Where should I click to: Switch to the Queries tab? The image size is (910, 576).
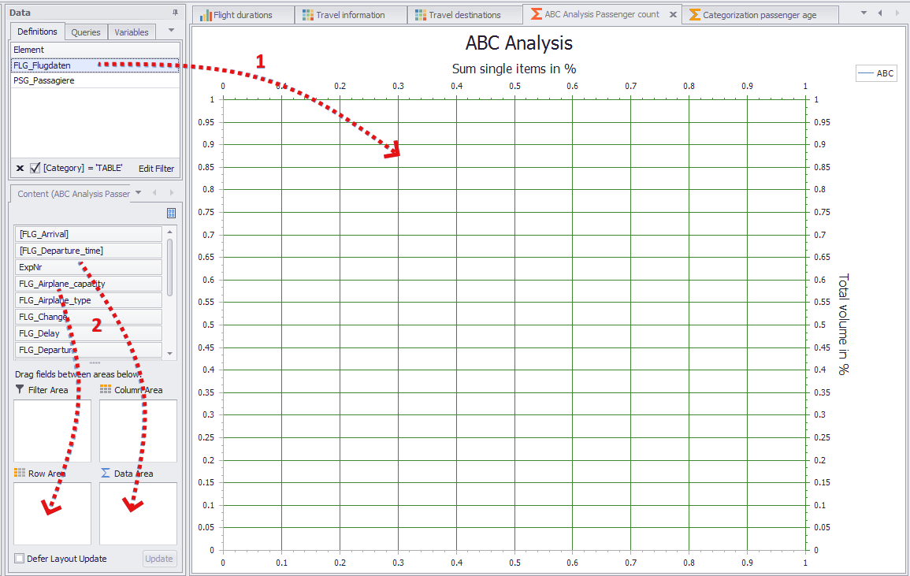click(x=86, y=32)
